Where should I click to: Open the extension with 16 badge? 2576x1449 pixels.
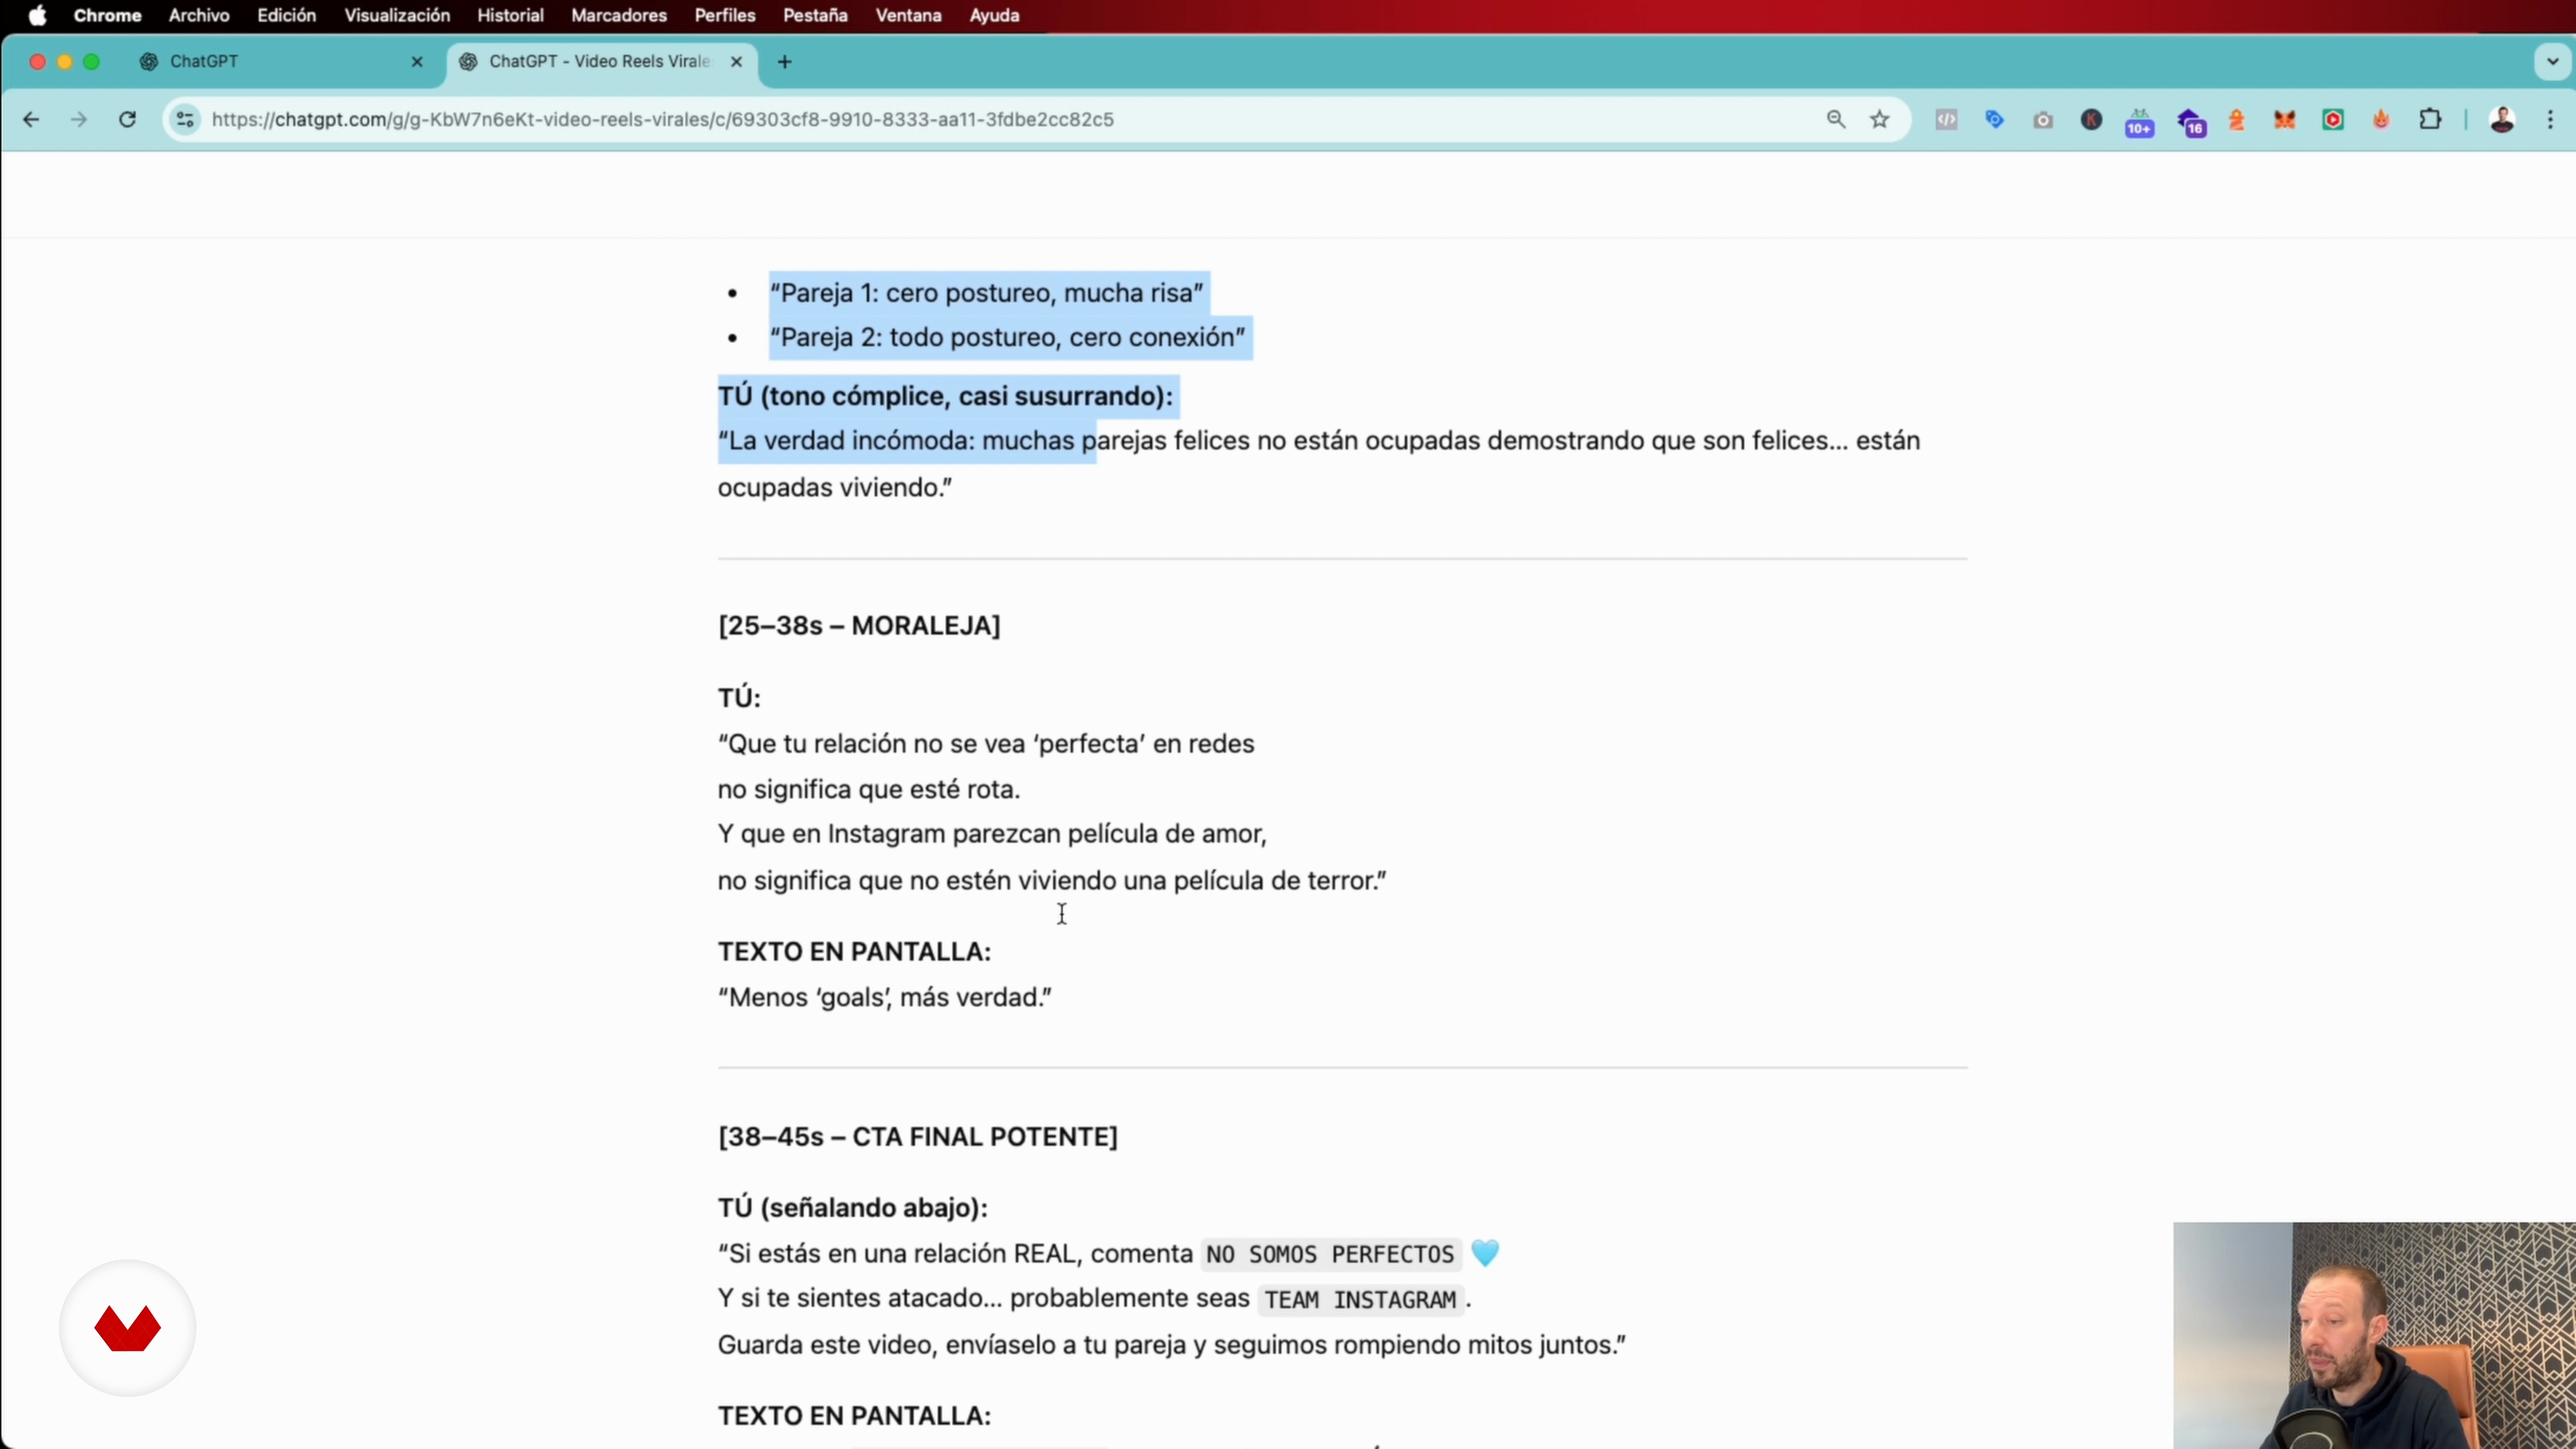2191,122
